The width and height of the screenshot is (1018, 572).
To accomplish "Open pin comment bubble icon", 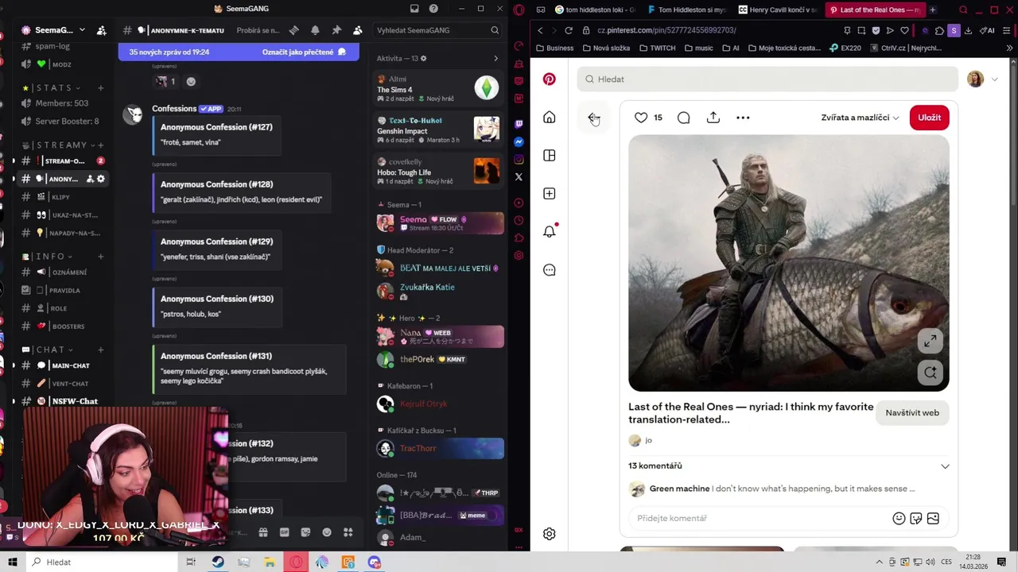I will (684, 118).
